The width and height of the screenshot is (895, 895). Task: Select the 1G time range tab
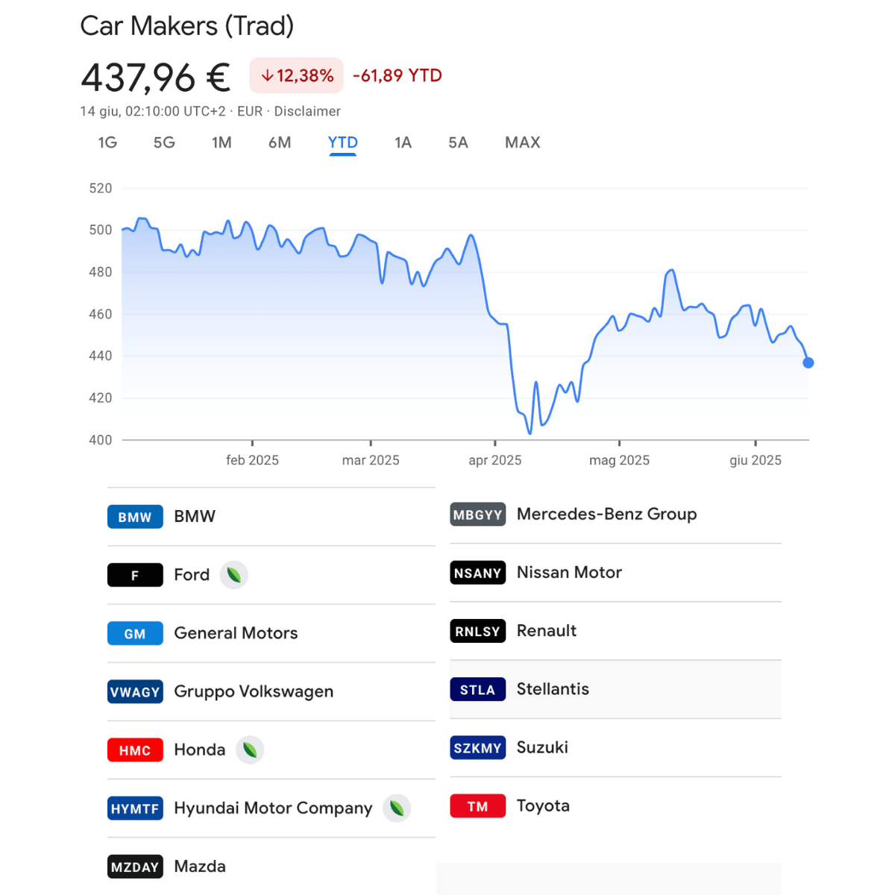coord(107,142)
